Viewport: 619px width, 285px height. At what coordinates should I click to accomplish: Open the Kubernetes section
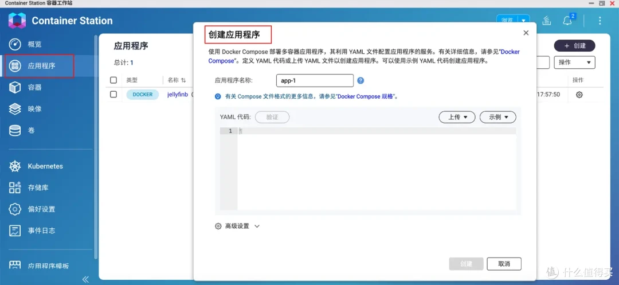click(x=46, y=166)
